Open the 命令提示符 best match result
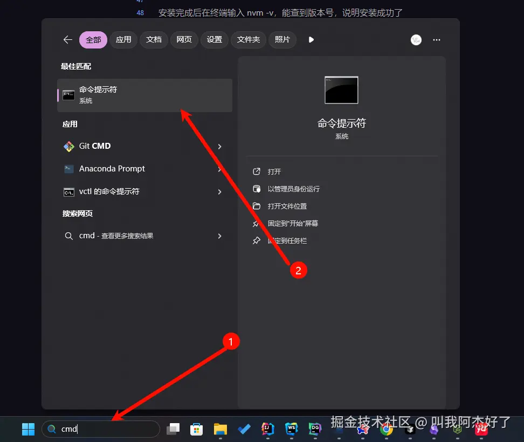 coord(144,95)
